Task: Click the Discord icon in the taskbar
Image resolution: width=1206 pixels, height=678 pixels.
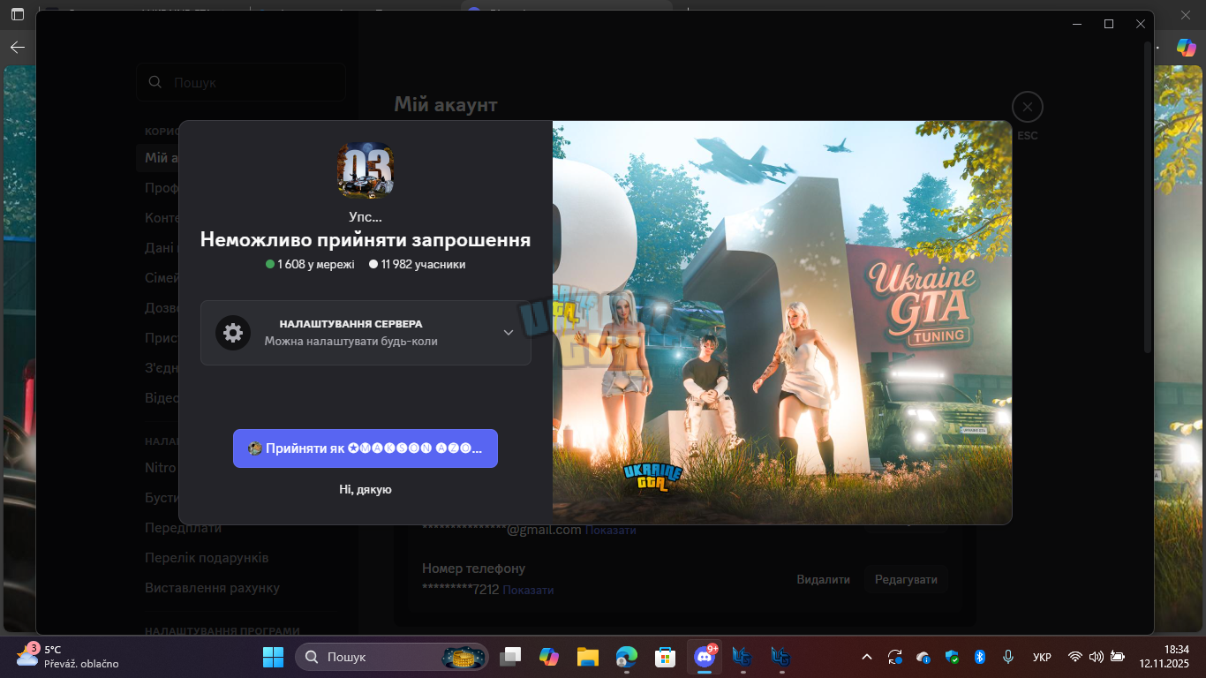Action: 705,657
